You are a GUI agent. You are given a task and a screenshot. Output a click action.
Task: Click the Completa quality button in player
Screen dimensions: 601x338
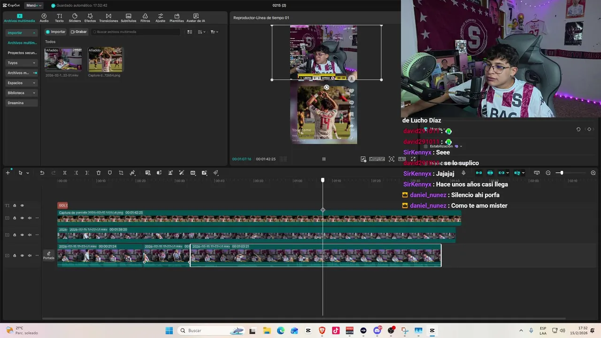tap(377, 159)
